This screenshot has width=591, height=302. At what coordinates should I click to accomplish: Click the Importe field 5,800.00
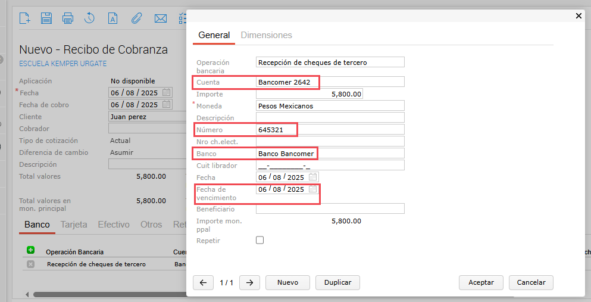pyautogui.click(x=309, y=94)
